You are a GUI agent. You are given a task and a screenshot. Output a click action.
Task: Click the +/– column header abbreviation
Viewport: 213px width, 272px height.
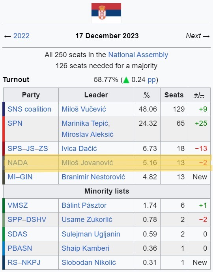(x=199, y=95)
